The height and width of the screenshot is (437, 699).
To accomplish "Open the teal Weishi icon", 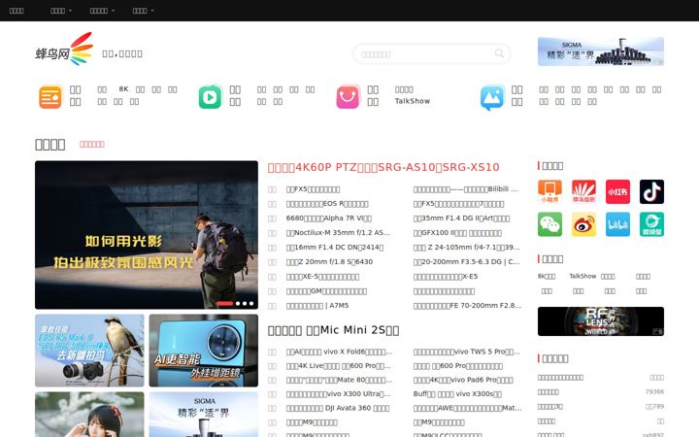I will click(x=651, y=224).
